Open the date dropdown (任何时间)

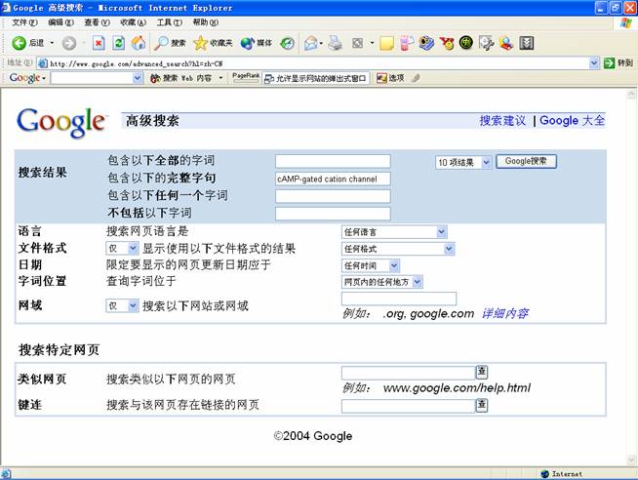(x=371, y=265)
